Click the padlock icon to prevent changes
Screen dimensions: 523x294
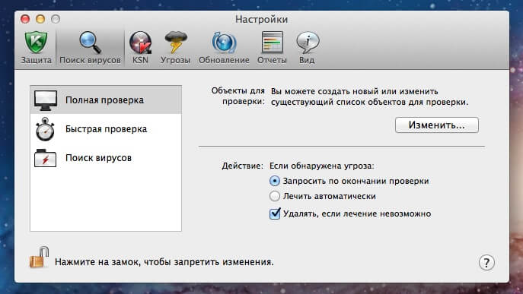click(39, 258)
